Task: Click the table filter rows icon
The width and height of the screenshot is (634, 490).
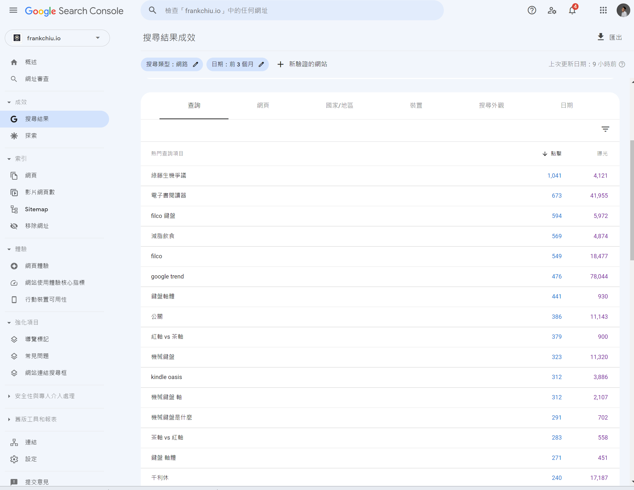Action: pos(605,129)
